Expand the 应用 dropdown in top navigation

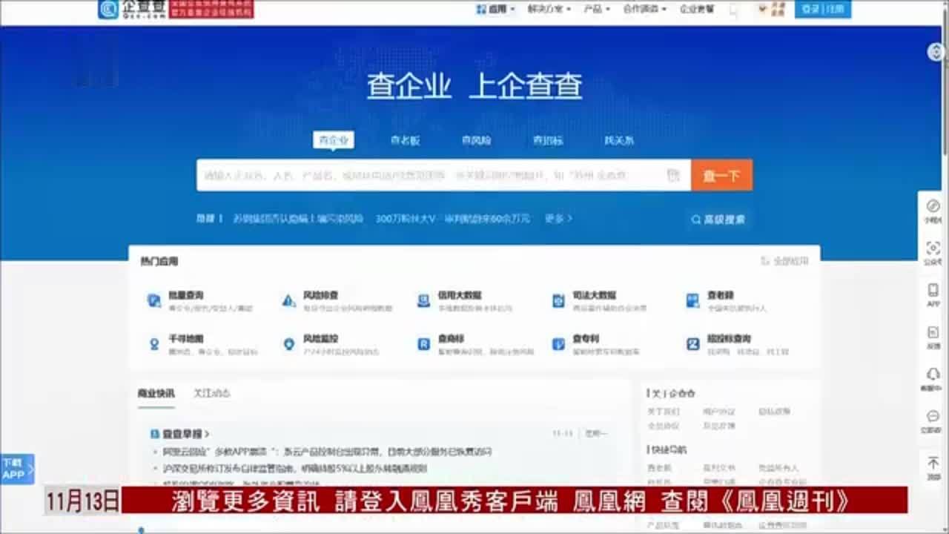(x=495, y=9)
